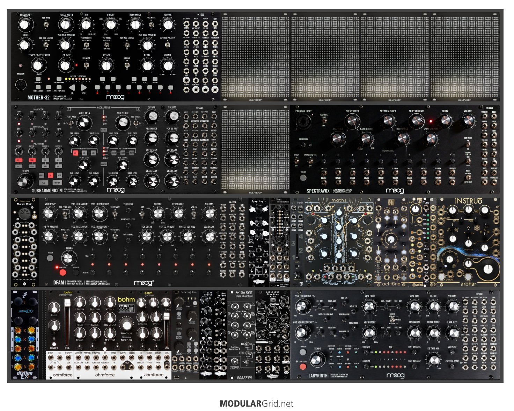This screenshot has height=411, width=514.
Task: Flip the Mother-32 VCF MOD POLARITY switch
Action: (x=167, y=44)
